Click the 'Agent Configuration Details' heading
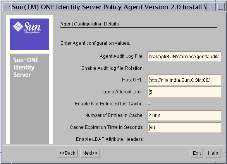 click(89, 24)
